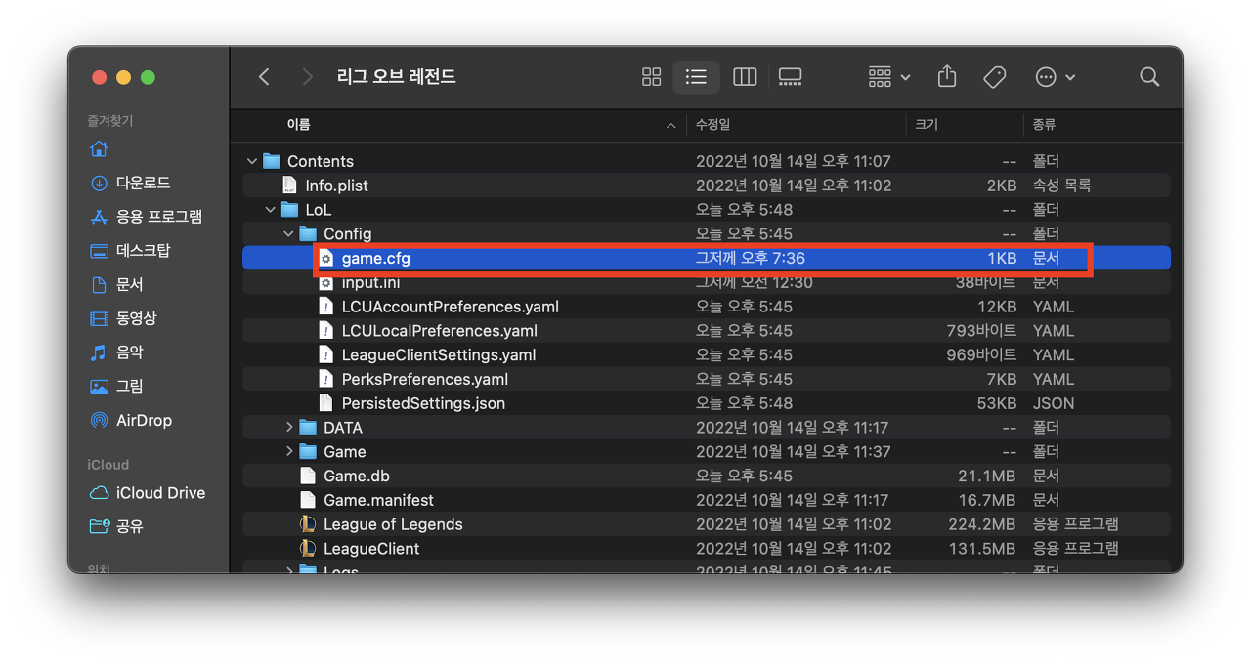Image resolution: width=1251 pixels, height=663 pixels.
Task: Go forward with the forward chevron
Action: (x=308, y=77)
